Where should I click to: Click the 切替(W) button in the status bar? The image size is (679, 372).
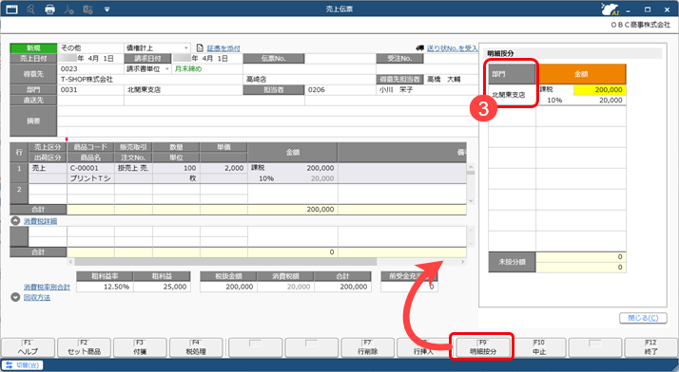point(23,365)
